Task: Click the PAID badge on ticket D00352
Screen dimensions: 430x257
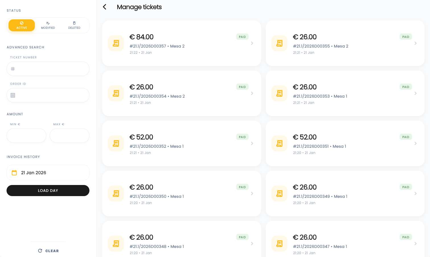Action: (242, 137)
